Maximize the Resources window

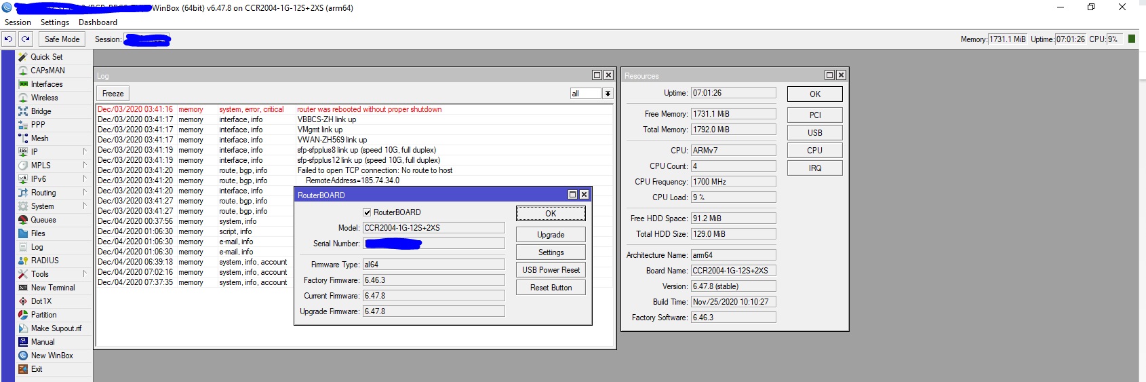tap(829, 75)
